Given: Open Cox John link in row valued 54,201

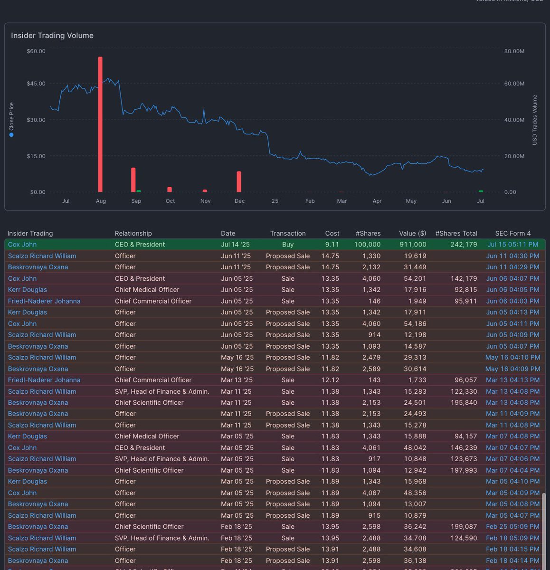Looking at the screenshot, I should [x=22, y=278].
